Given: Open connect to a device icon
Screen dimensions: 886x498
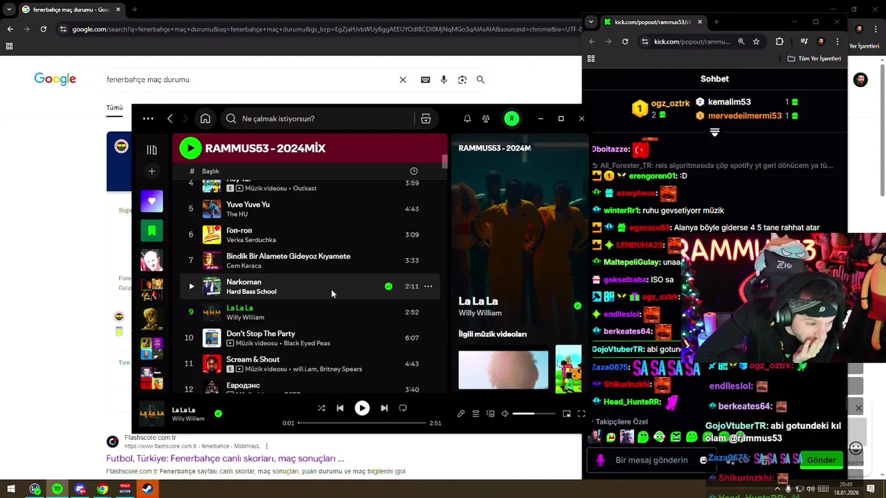Looking at the screenshot, I should [491, 414].
